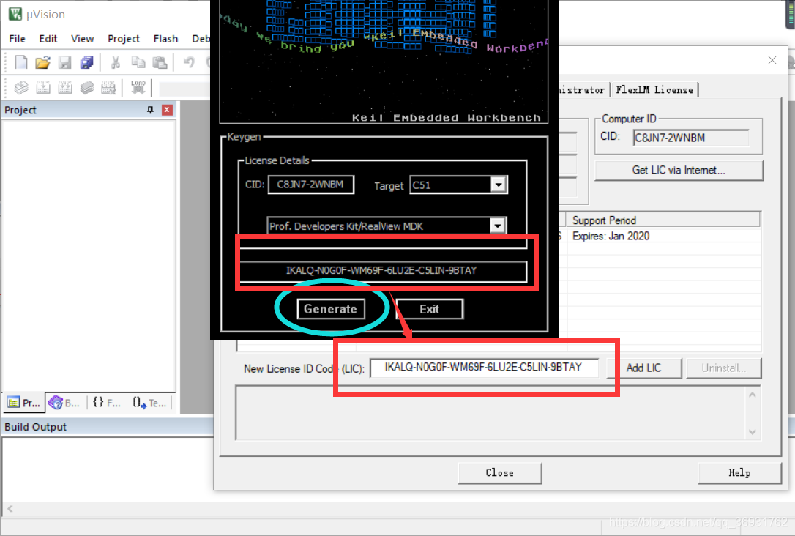Click the Save floppy disk icon
This screenshot has height=536, width=795.
pyautogui.click(x=65, y=62)
